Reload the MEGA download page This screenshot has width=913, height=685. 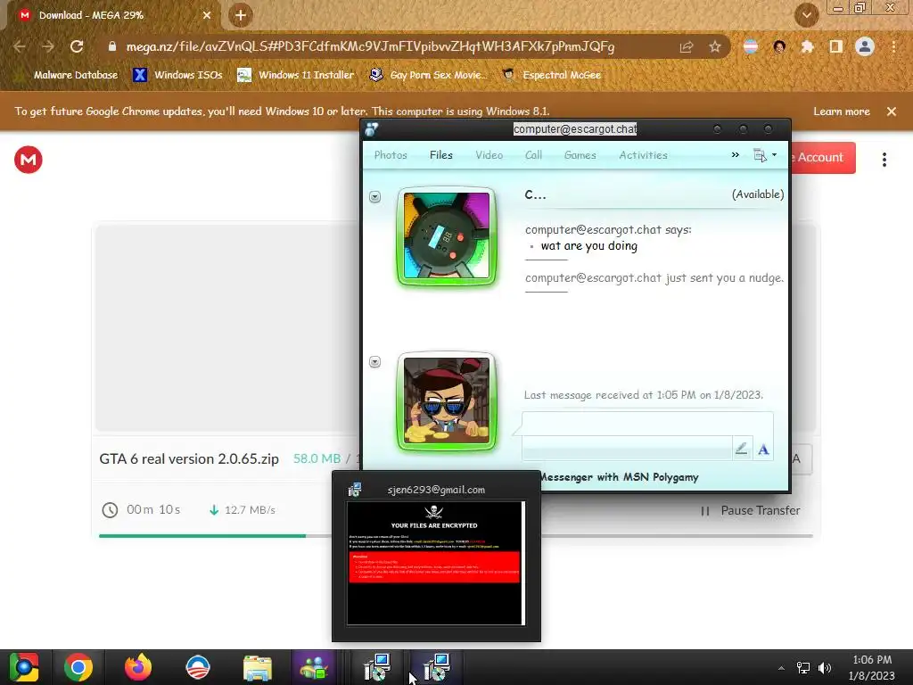click(77, 46)
